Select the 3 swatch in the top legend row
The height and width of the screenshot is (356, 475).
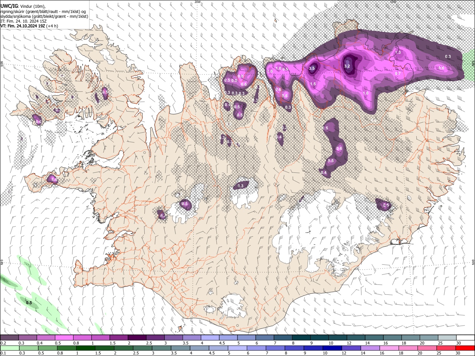[173, 338]
